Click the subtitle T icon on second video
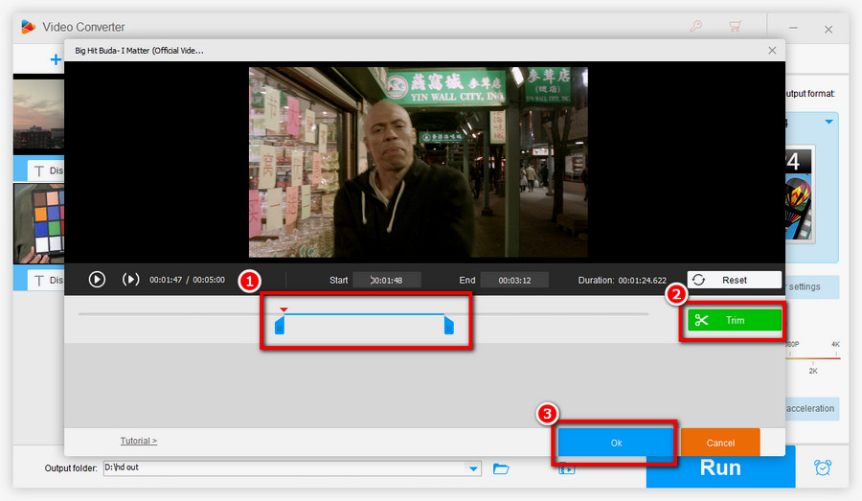The width and height of the screenshot is (862, 501). click(39, 281)
